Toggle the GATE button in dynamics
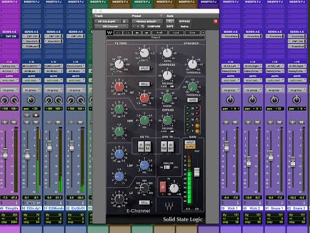 [192, 100]
